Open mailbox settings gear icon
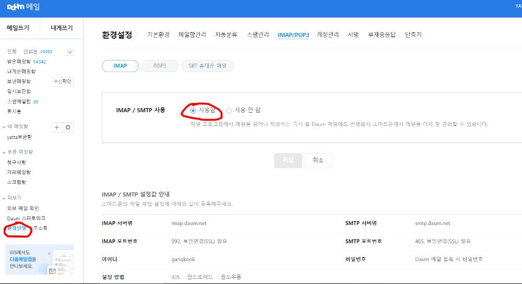 68,127
